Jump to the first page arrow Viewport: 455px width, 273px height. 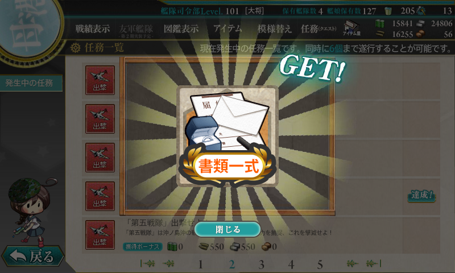click(147, 263)
